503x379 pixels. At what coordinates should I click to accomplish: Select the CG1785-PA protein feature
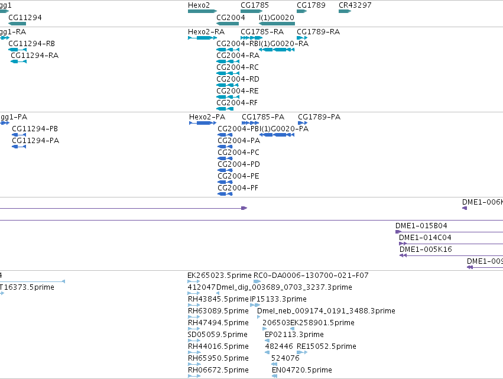[250, 123]
